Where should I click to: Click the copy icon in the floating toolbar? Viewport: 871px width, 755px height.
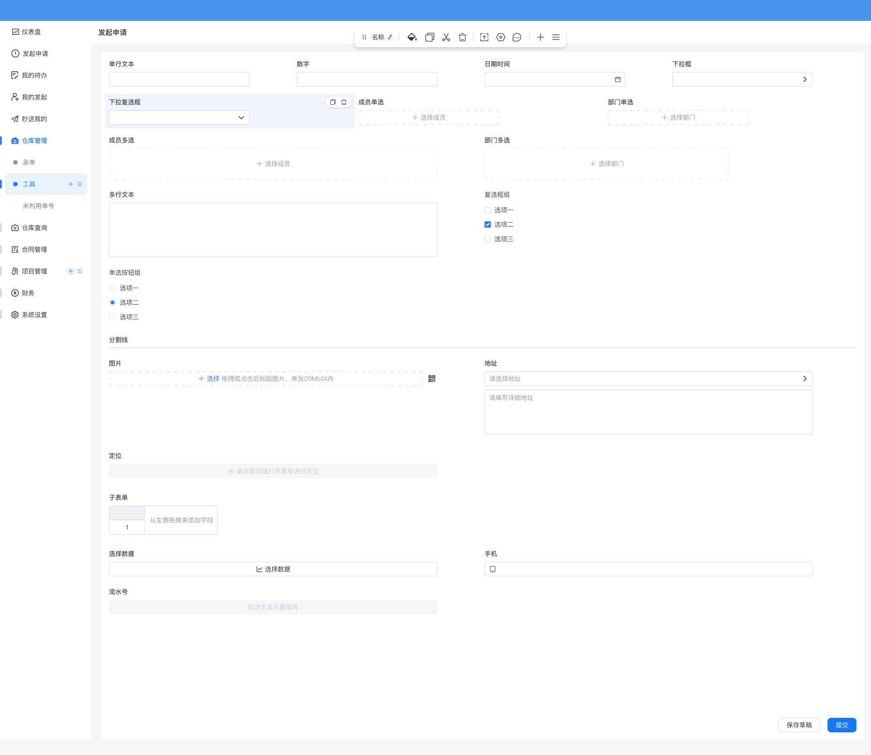(430, 37)
